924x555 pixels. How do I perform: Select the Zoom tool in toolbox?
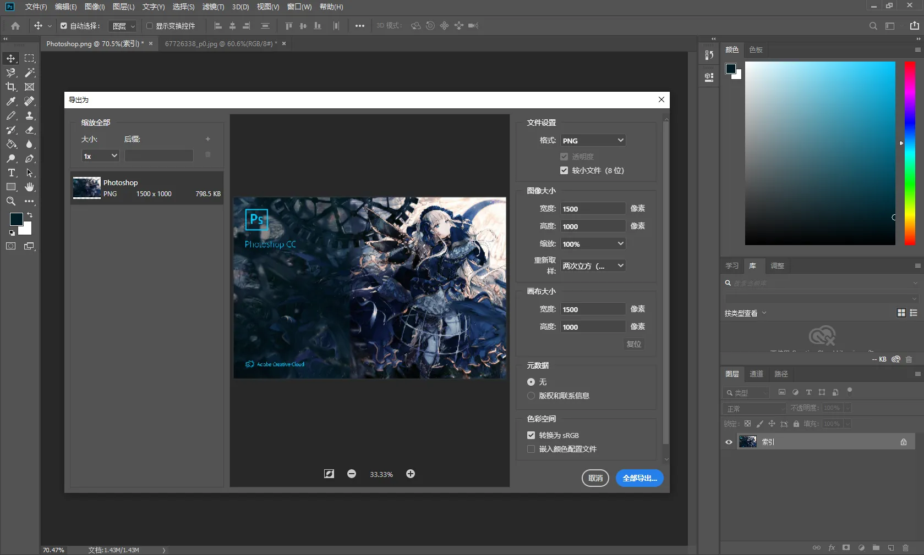11,201
